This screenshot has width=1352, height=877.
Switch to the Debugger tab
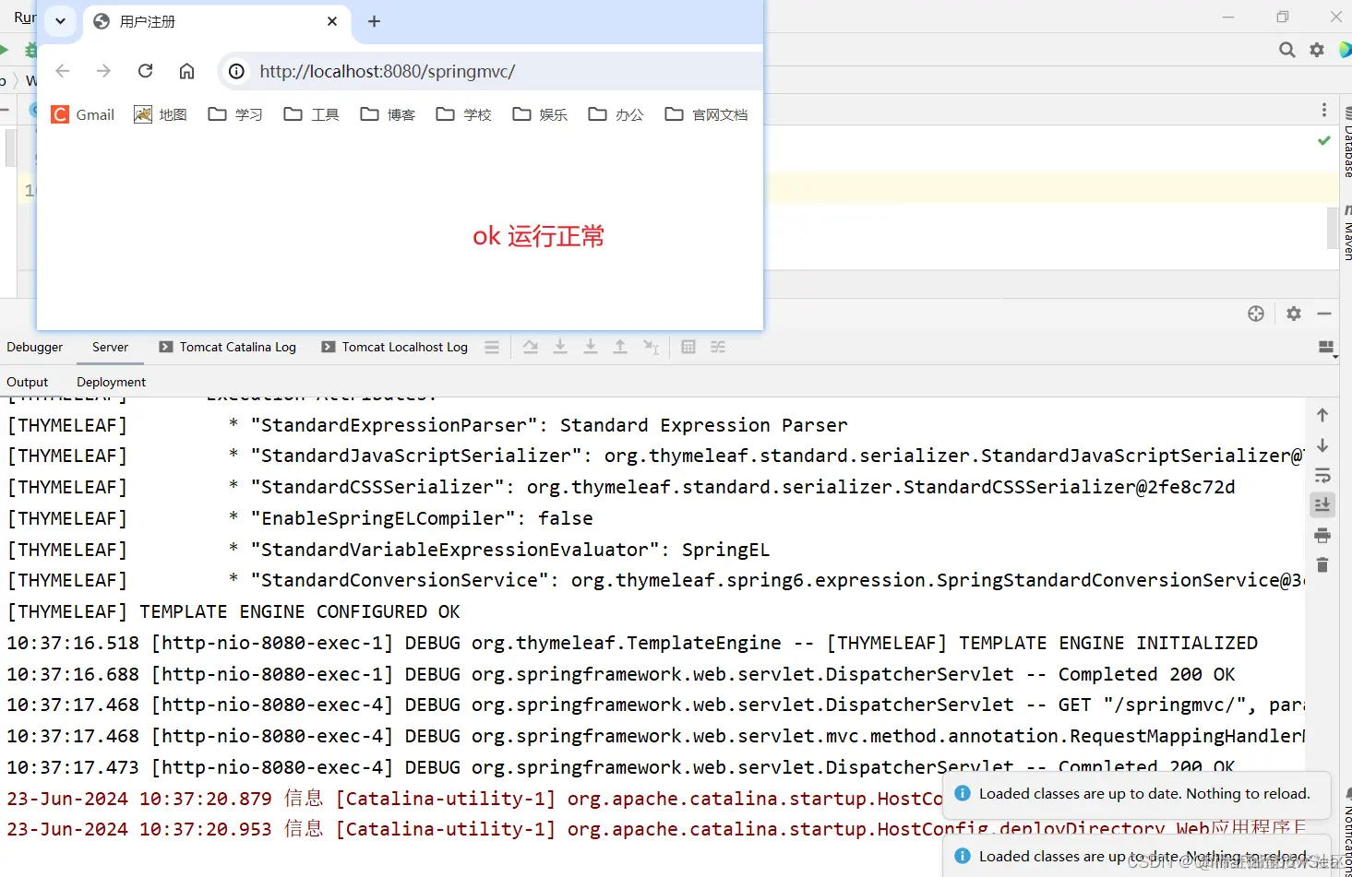point(35,347)
